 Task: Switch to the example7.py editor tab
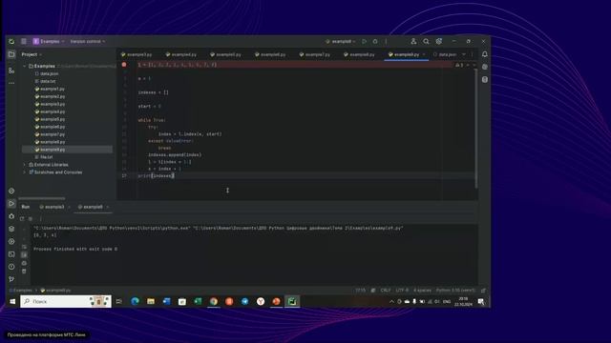[x=315, y=54]
